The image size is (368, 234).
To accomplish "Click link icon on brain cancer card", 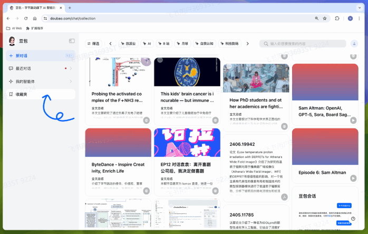I will pos(215,120).
